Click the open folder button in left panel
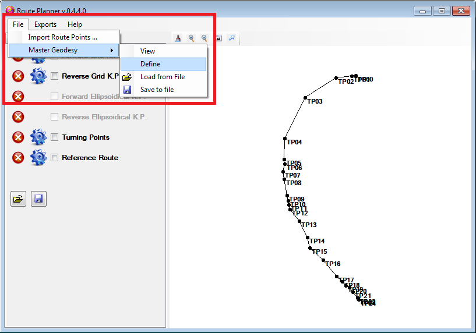This screenshot has width=476, height=333. (x=18, y=199)
